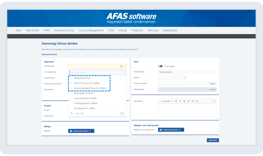Screen dimensions: 263x156
Task: Expand Opmerking editor to fullscreen
Action: click(x=214, y=101)
